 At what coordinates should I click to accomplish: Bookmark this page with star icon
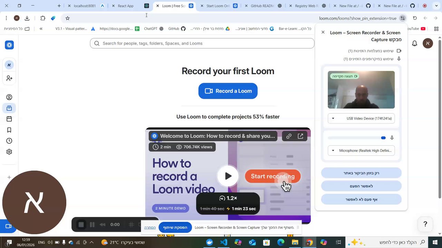[x=67, y=18]
